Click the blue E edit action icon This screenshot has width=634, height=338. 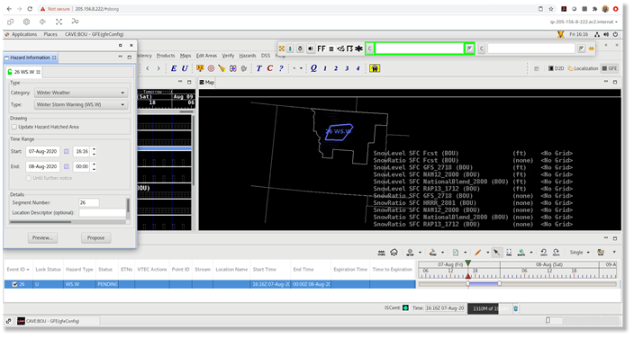pos(174,68)
